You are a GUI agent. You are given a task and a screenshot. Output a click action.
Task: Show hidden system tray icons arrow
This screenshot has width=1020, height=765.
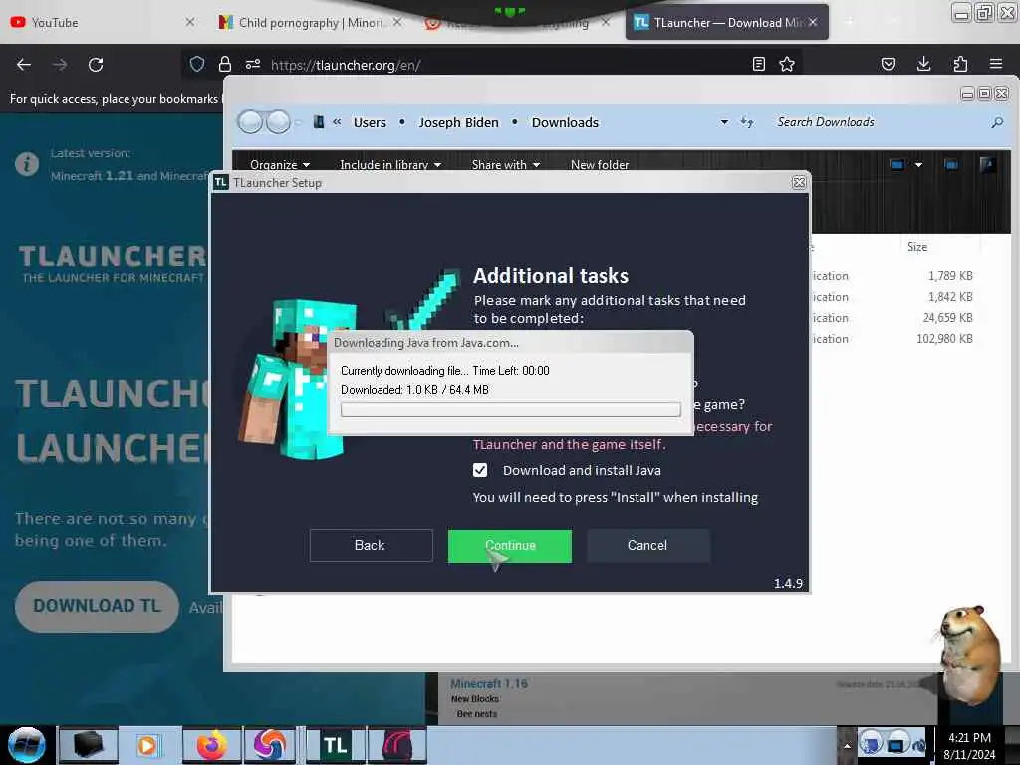[x=847, y=746]
